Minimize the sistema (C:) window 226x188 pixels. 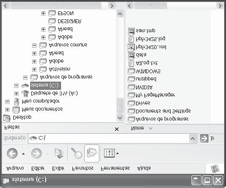point(196,180)
